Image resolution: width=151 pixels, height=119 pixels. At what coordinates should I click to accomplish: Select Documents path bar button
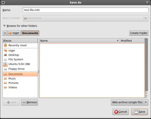coord(30,33)
